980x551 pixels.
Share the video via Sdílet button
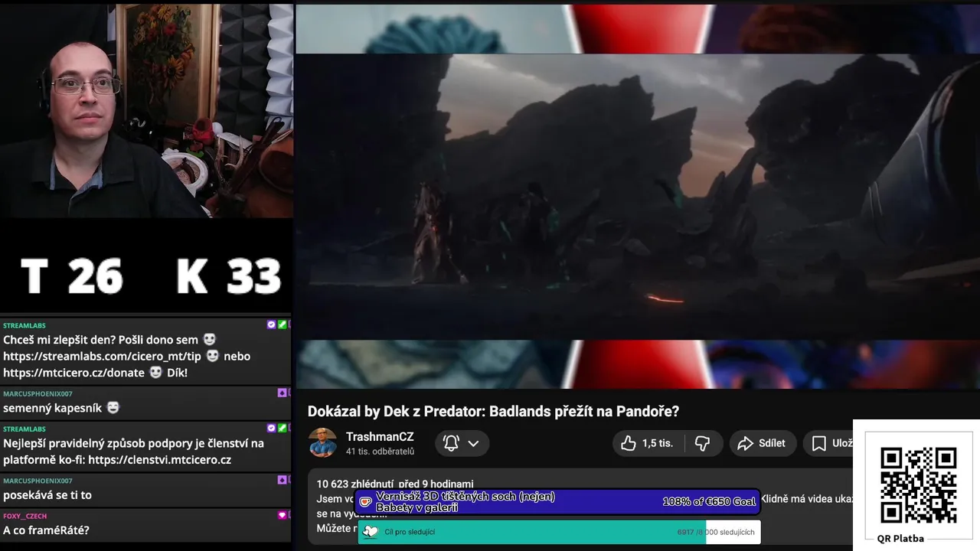coord(762,443)
